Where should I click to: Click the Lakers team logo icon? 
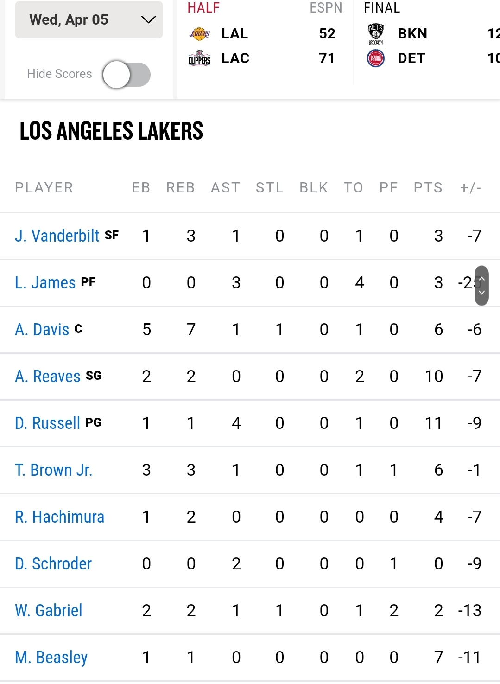pos(200,34)
